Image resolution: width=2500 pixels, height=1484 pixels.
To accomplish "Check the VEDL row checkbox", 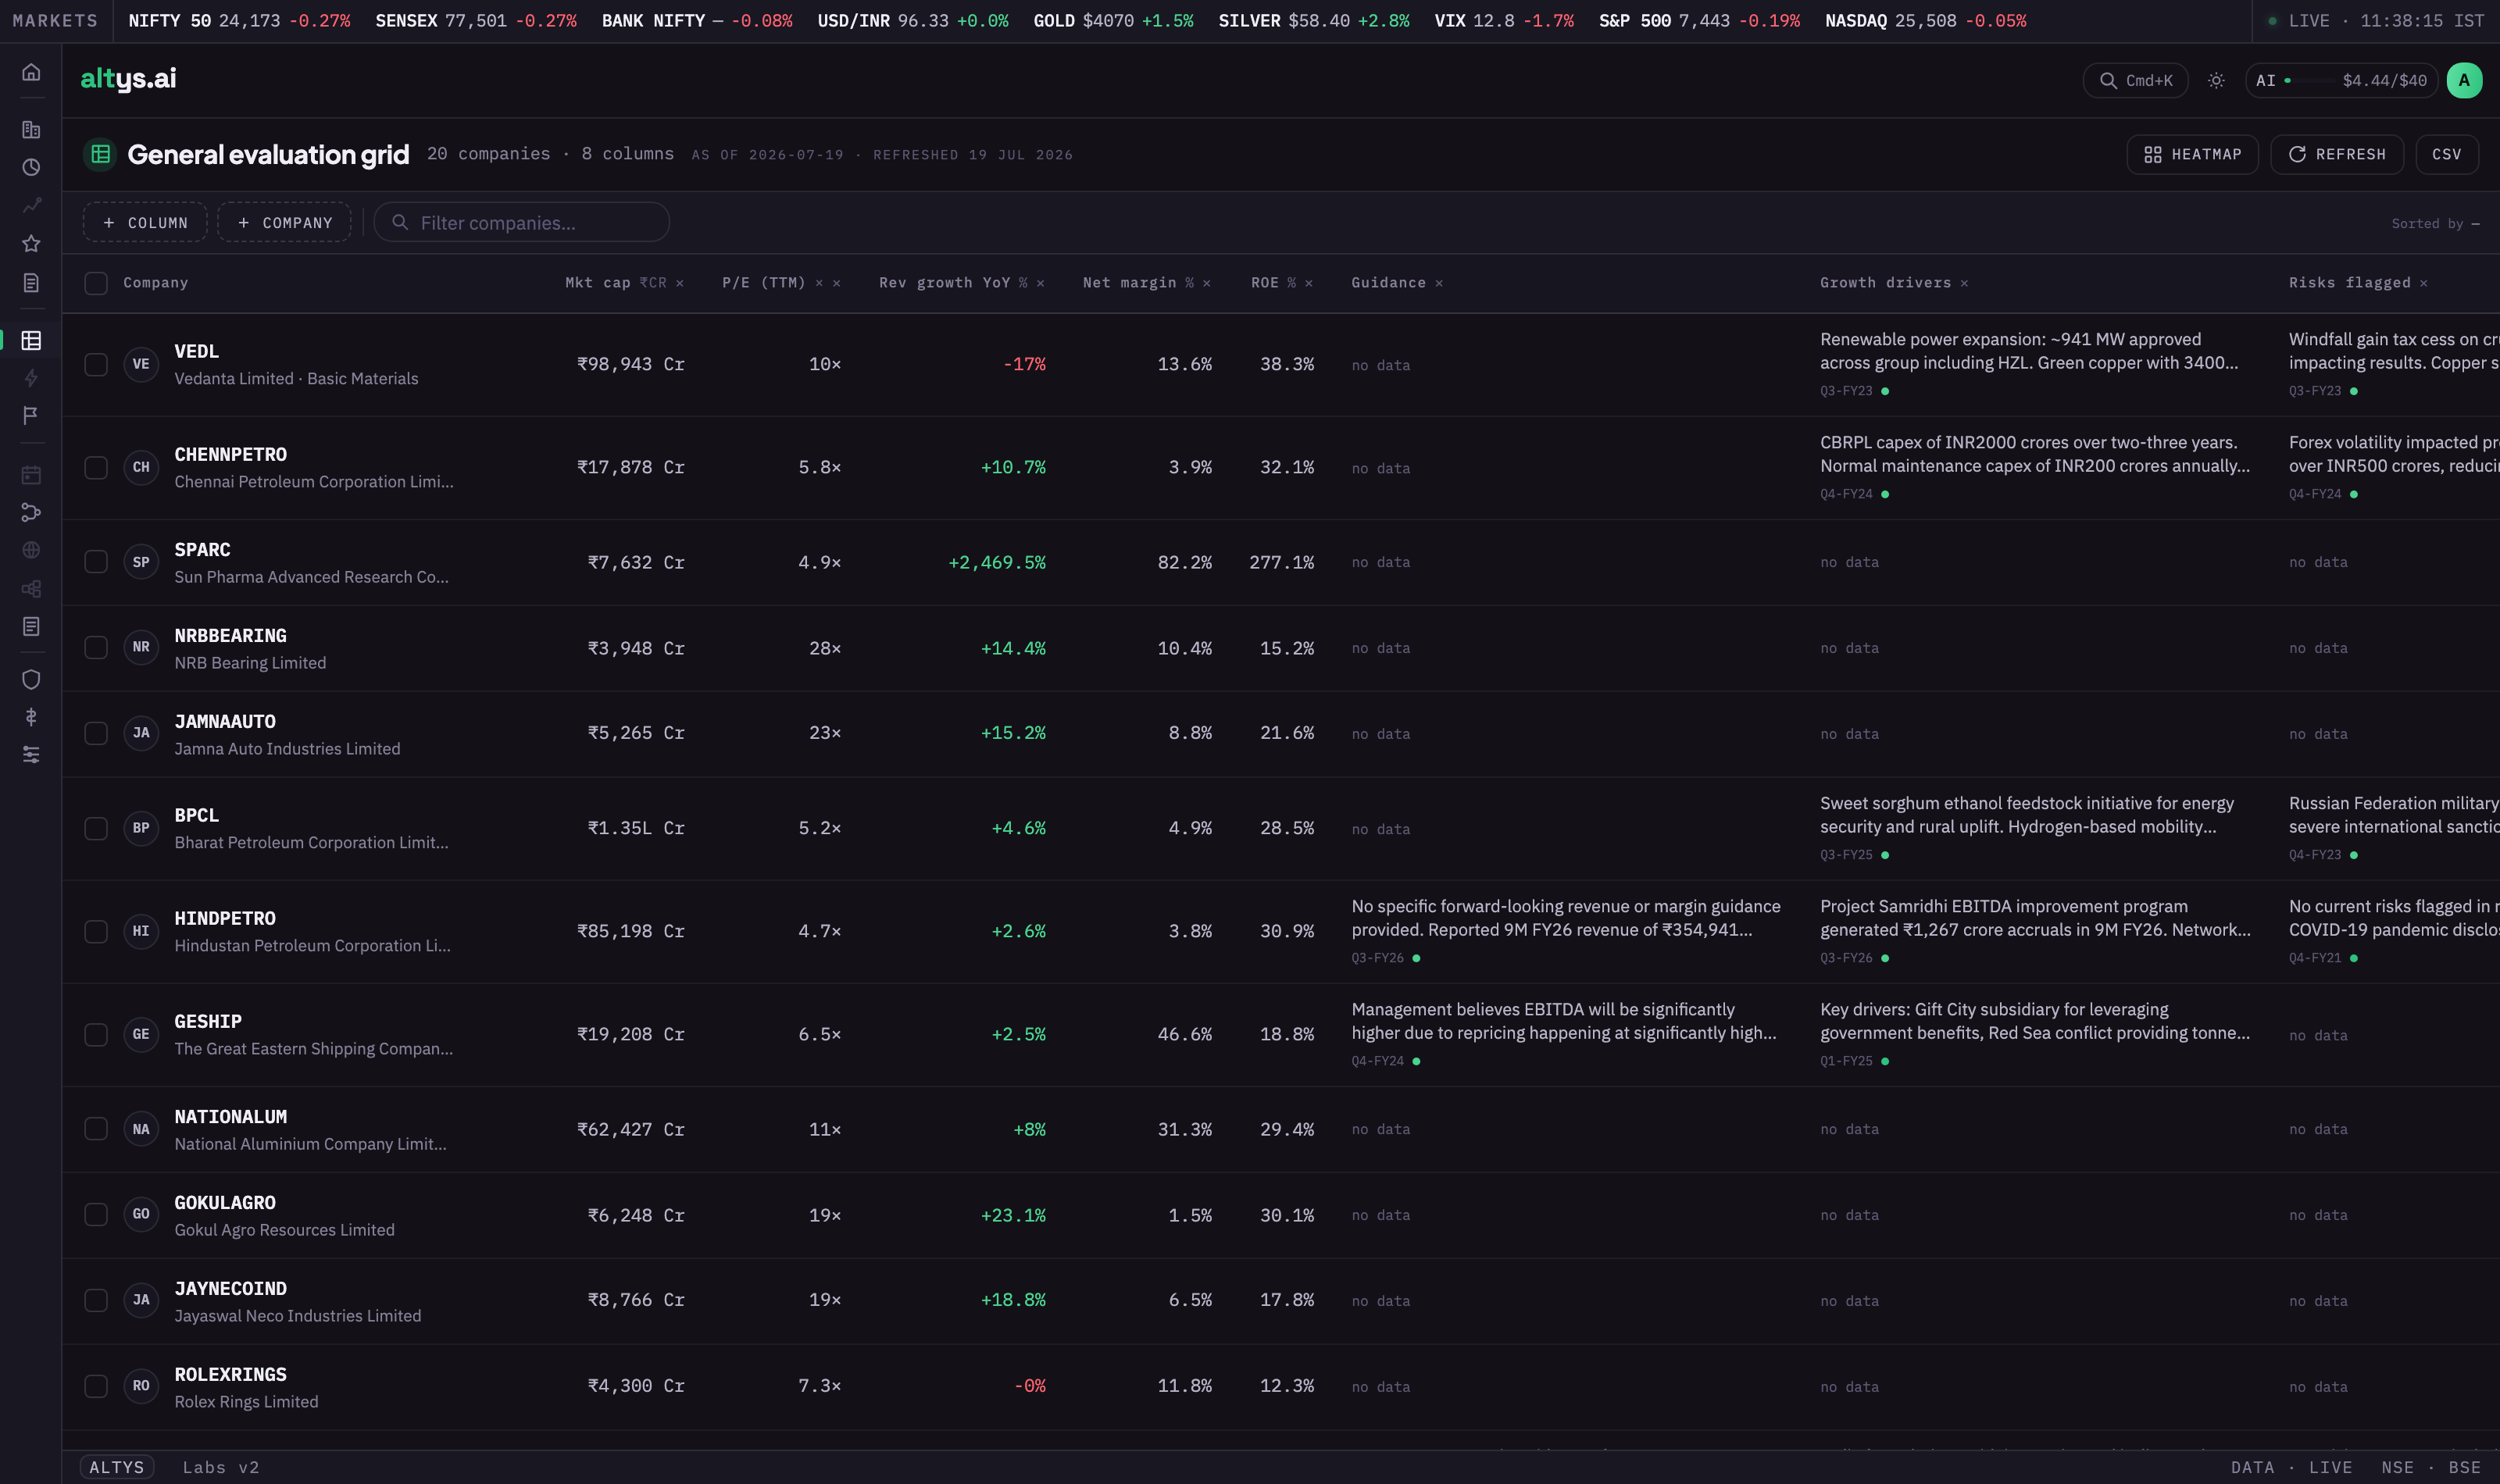I will point(96,364).
